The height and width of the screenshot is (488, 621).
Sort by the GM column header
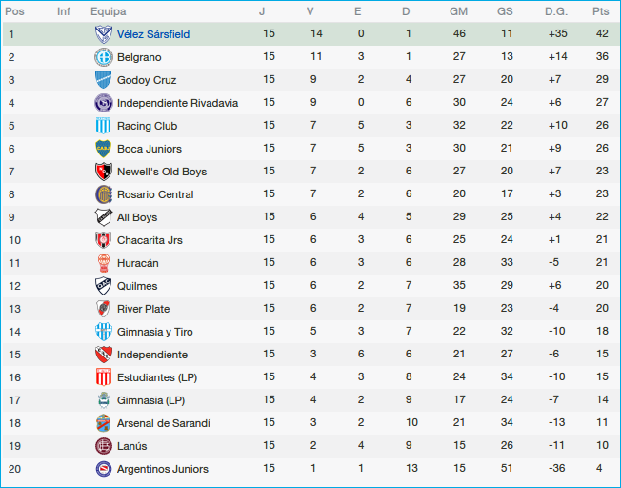coord(458,11)
